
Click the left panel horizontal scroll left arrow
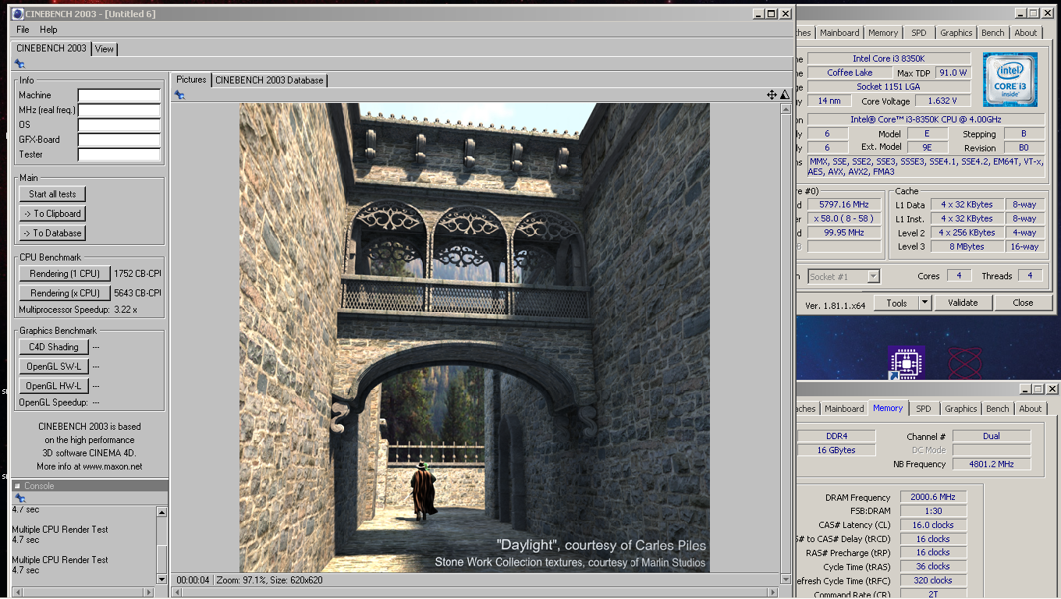click(x=17, y=593)
